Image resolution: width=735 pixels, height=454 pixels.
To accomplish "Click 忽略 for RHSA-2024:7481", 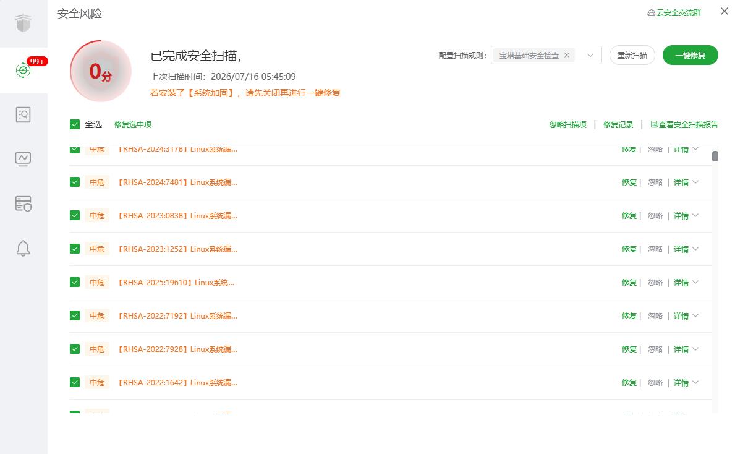I will point(655,182).
